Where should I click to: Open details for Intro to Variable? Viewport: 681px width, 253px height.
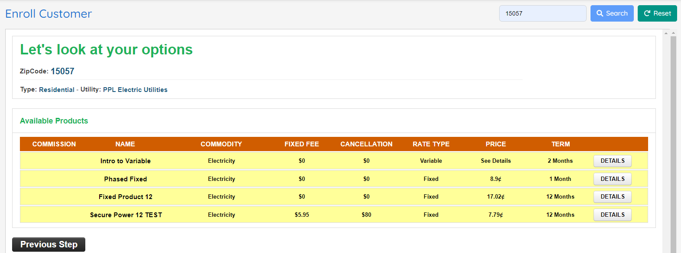(613, 161)
